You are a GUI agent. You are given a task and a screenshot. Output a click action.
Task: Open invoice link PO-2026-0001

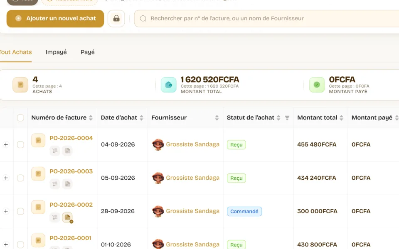pos(70,238)
